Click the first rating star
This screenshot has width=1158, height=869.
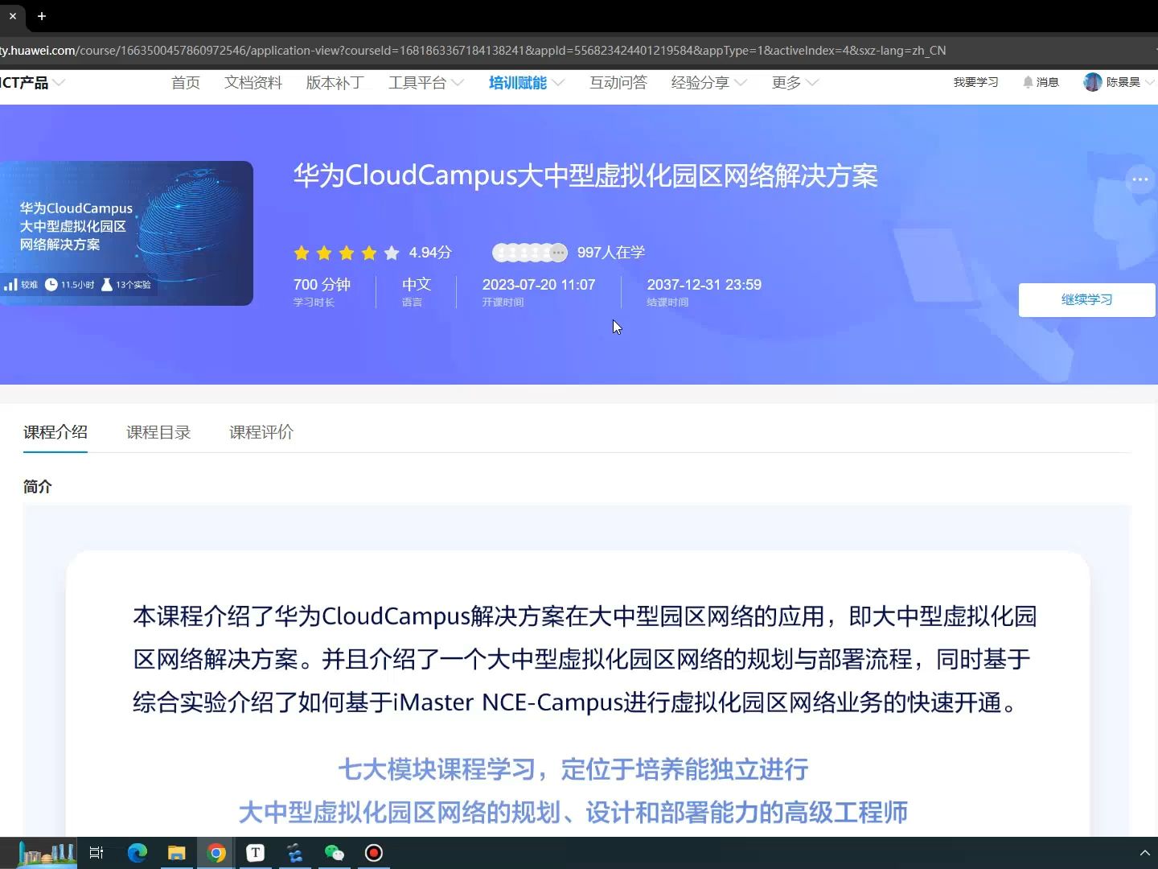(302, 253)
